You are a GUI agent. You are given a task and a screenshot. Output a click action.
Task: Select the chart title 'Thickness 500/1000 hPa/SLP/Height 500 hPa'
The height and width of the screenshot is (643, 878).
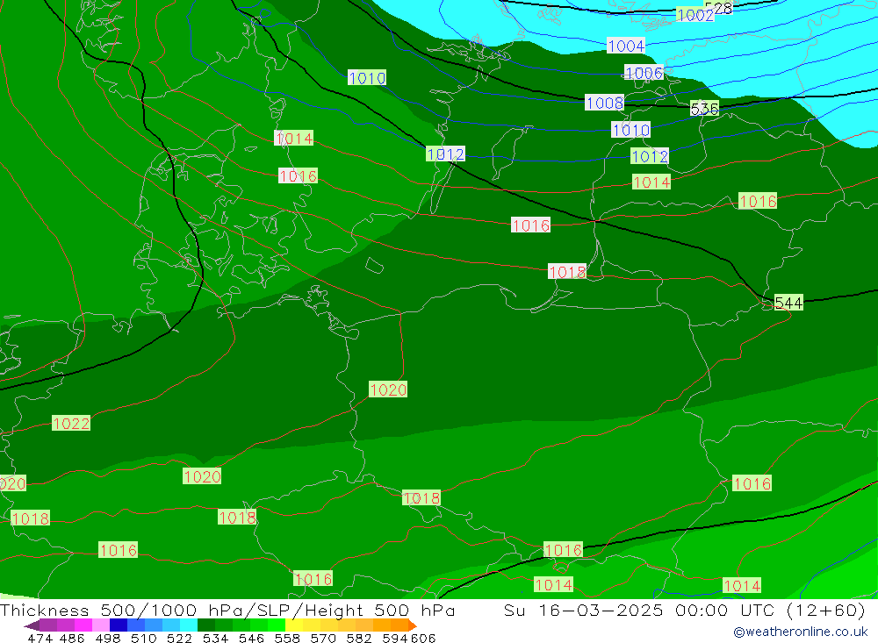[227, 610]
